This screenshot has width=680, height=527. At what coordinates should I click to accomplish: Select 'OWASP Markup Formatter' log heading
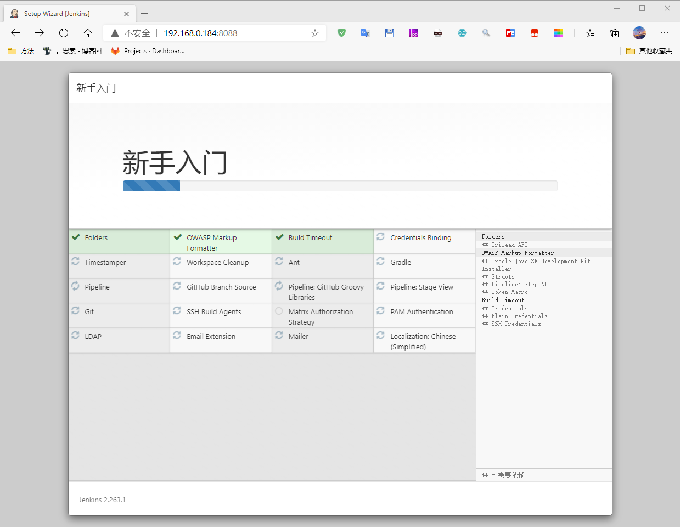click(518, 253)
